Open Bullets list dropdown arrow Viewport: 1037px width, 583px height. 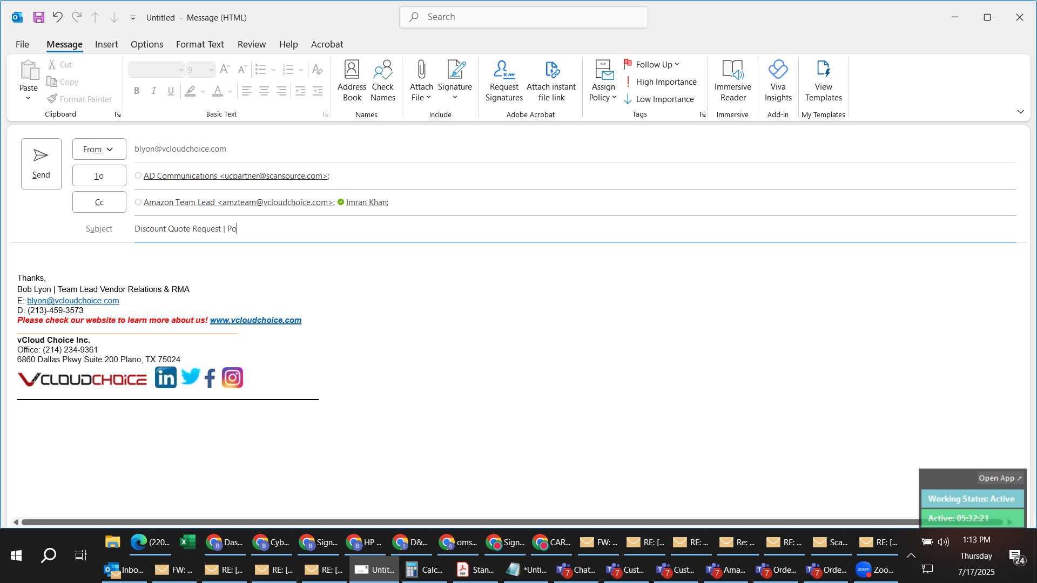click(273, 70)
